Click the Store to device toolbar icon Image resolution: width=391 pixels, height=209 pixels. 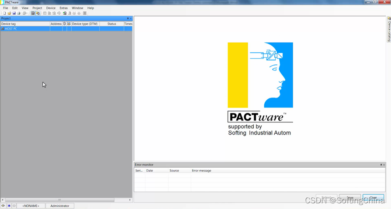coord(54,13)
